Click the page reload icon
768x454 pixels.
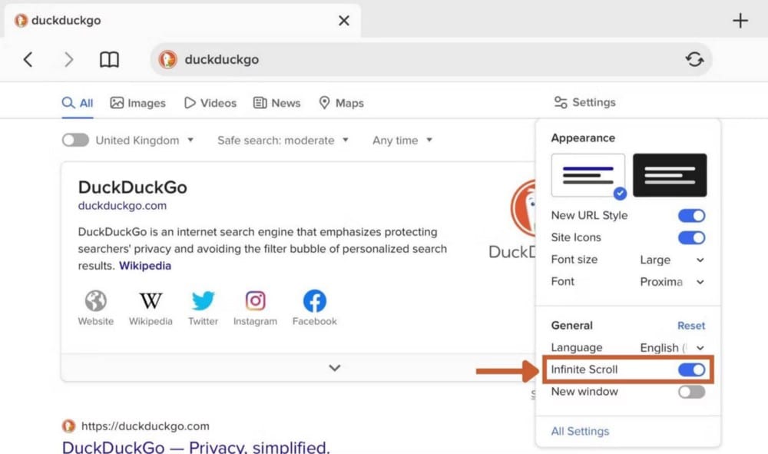pyautogui.click(x=695, y=58)
